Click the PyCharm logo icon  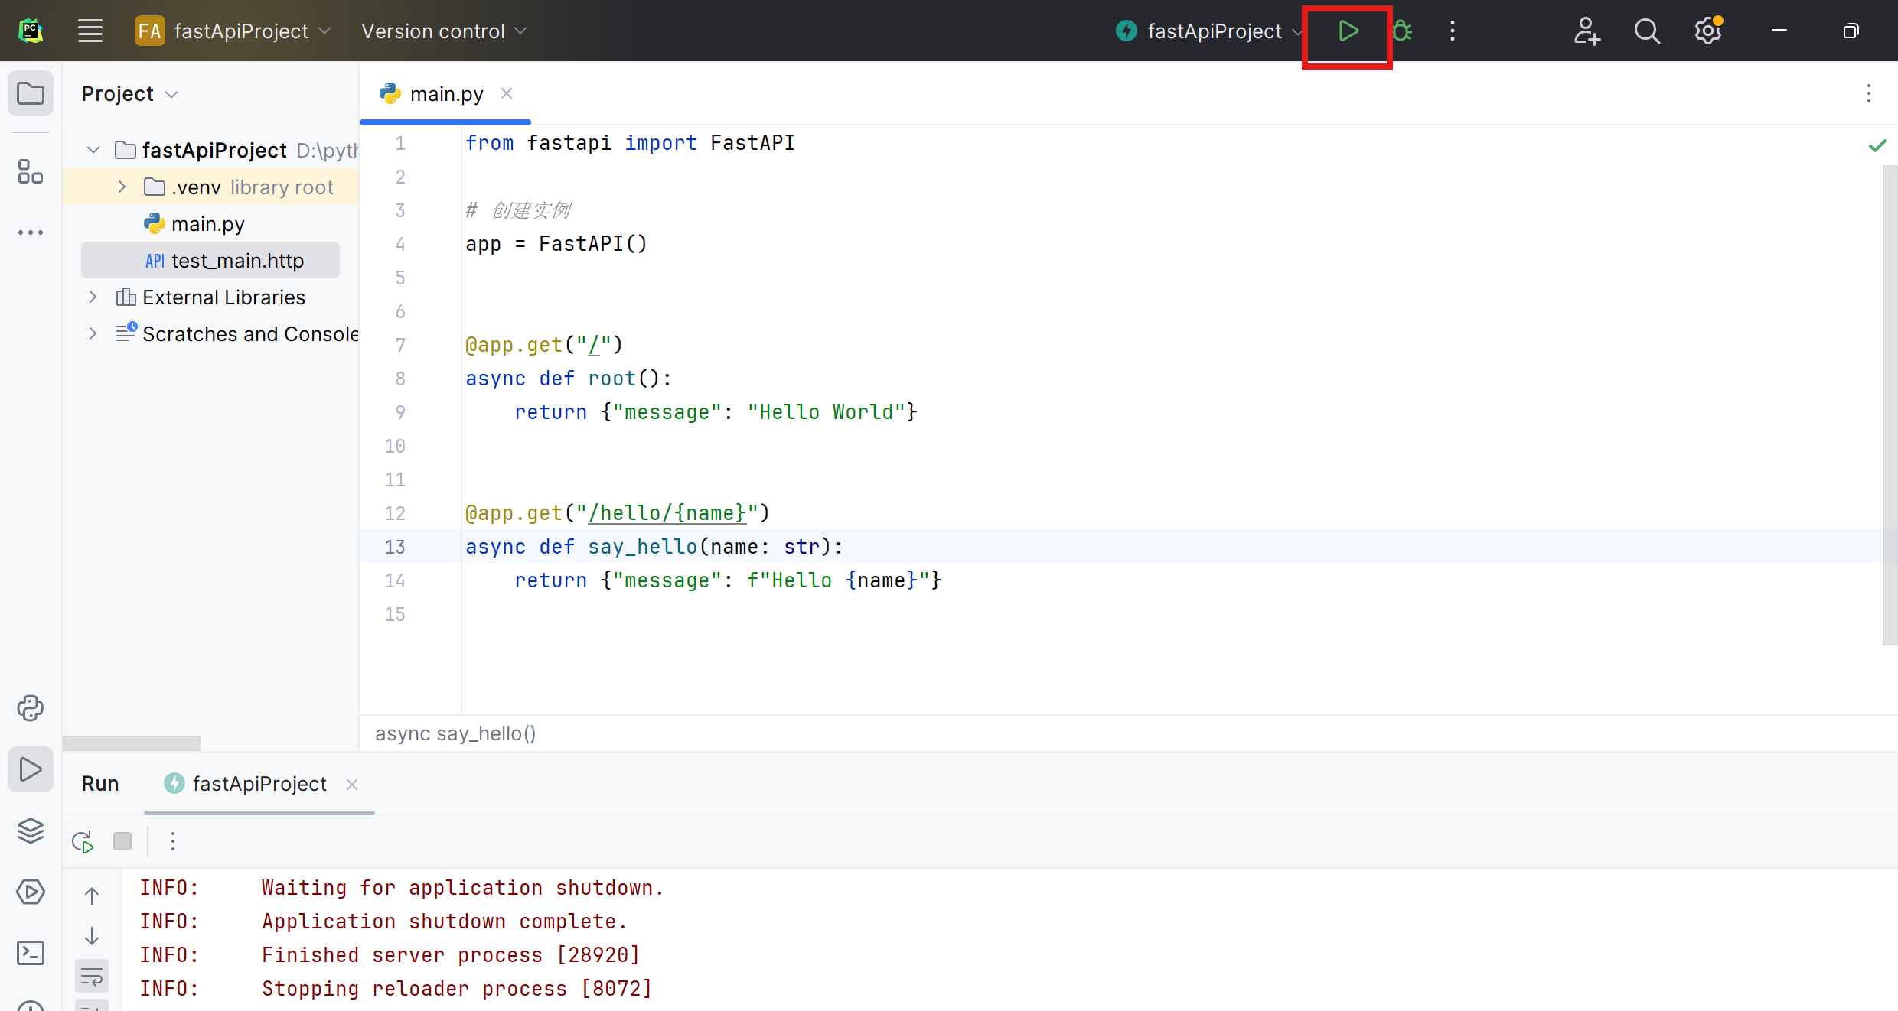31,31
